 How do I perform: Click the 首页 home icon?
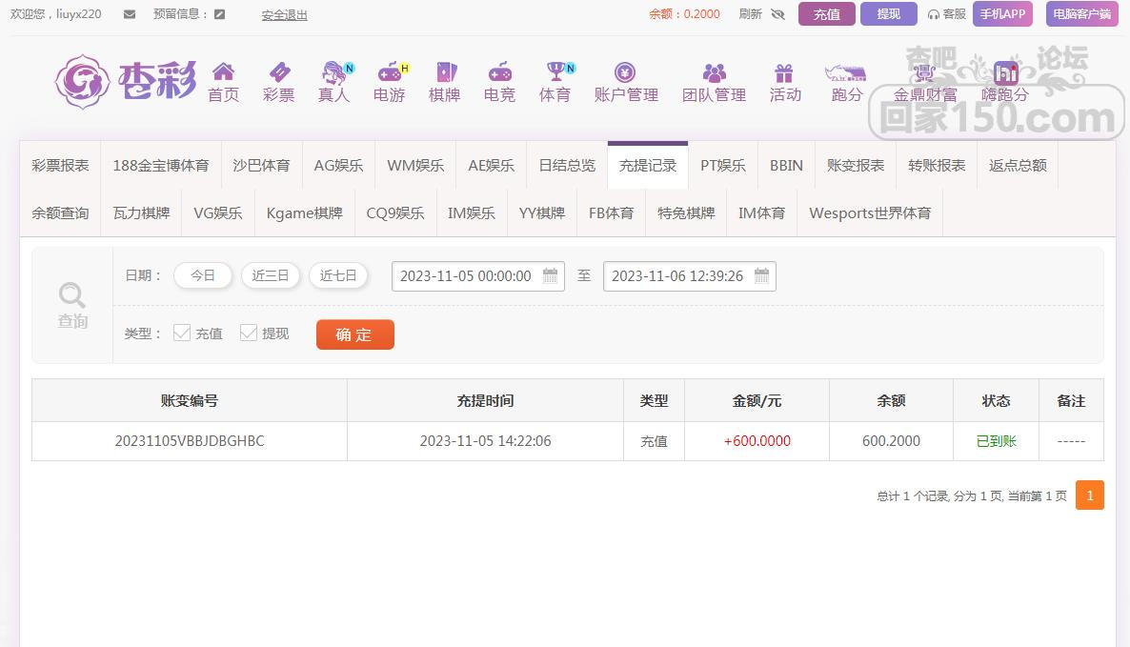(223, 72)
